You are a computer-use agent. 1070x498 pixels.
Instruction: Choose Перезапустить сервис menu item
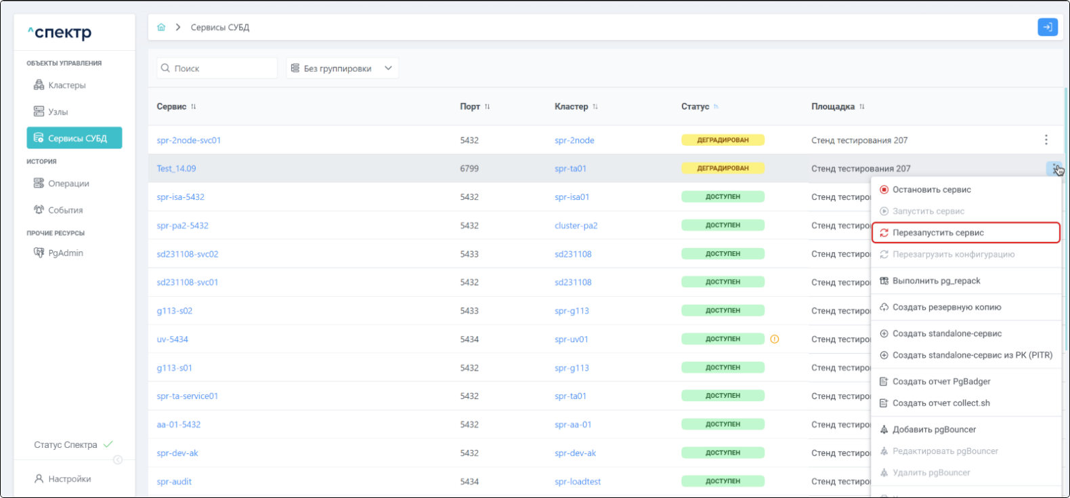[x=966, y=232]
